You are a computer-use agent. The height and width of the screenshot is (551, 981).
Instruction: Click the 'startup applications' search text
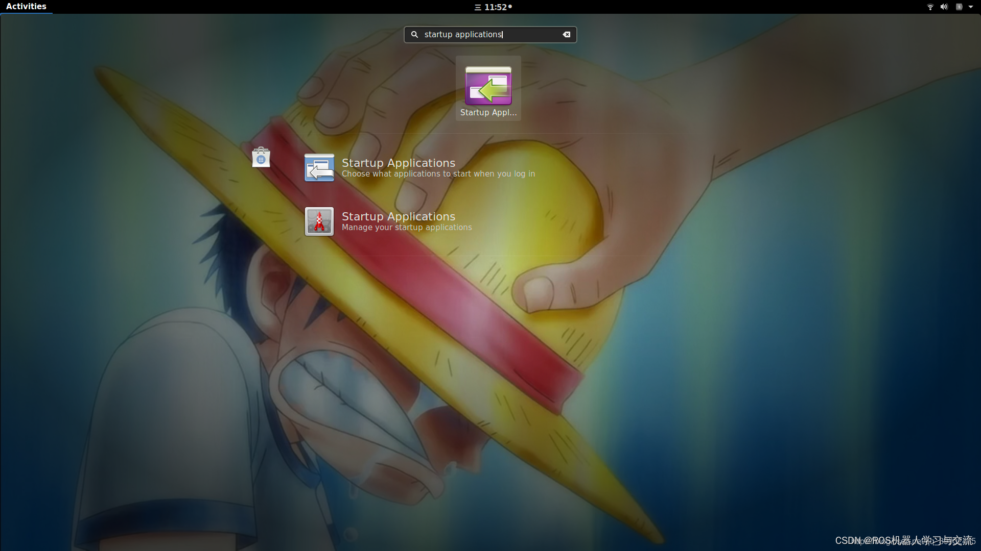463,34
